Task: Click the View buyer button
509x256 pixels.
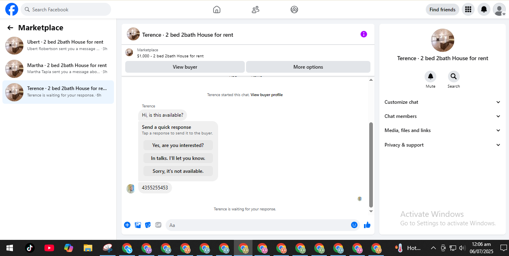Action: [185, 67]
